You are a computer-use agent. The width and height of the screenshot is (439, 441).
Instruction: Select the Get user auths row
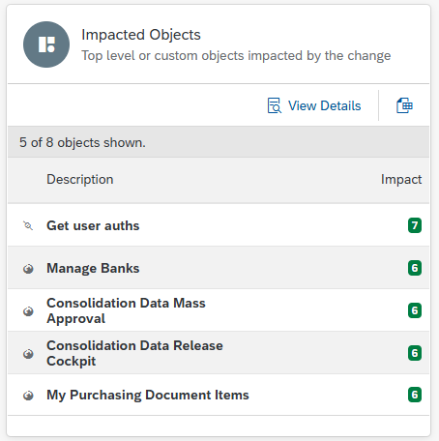219,225
